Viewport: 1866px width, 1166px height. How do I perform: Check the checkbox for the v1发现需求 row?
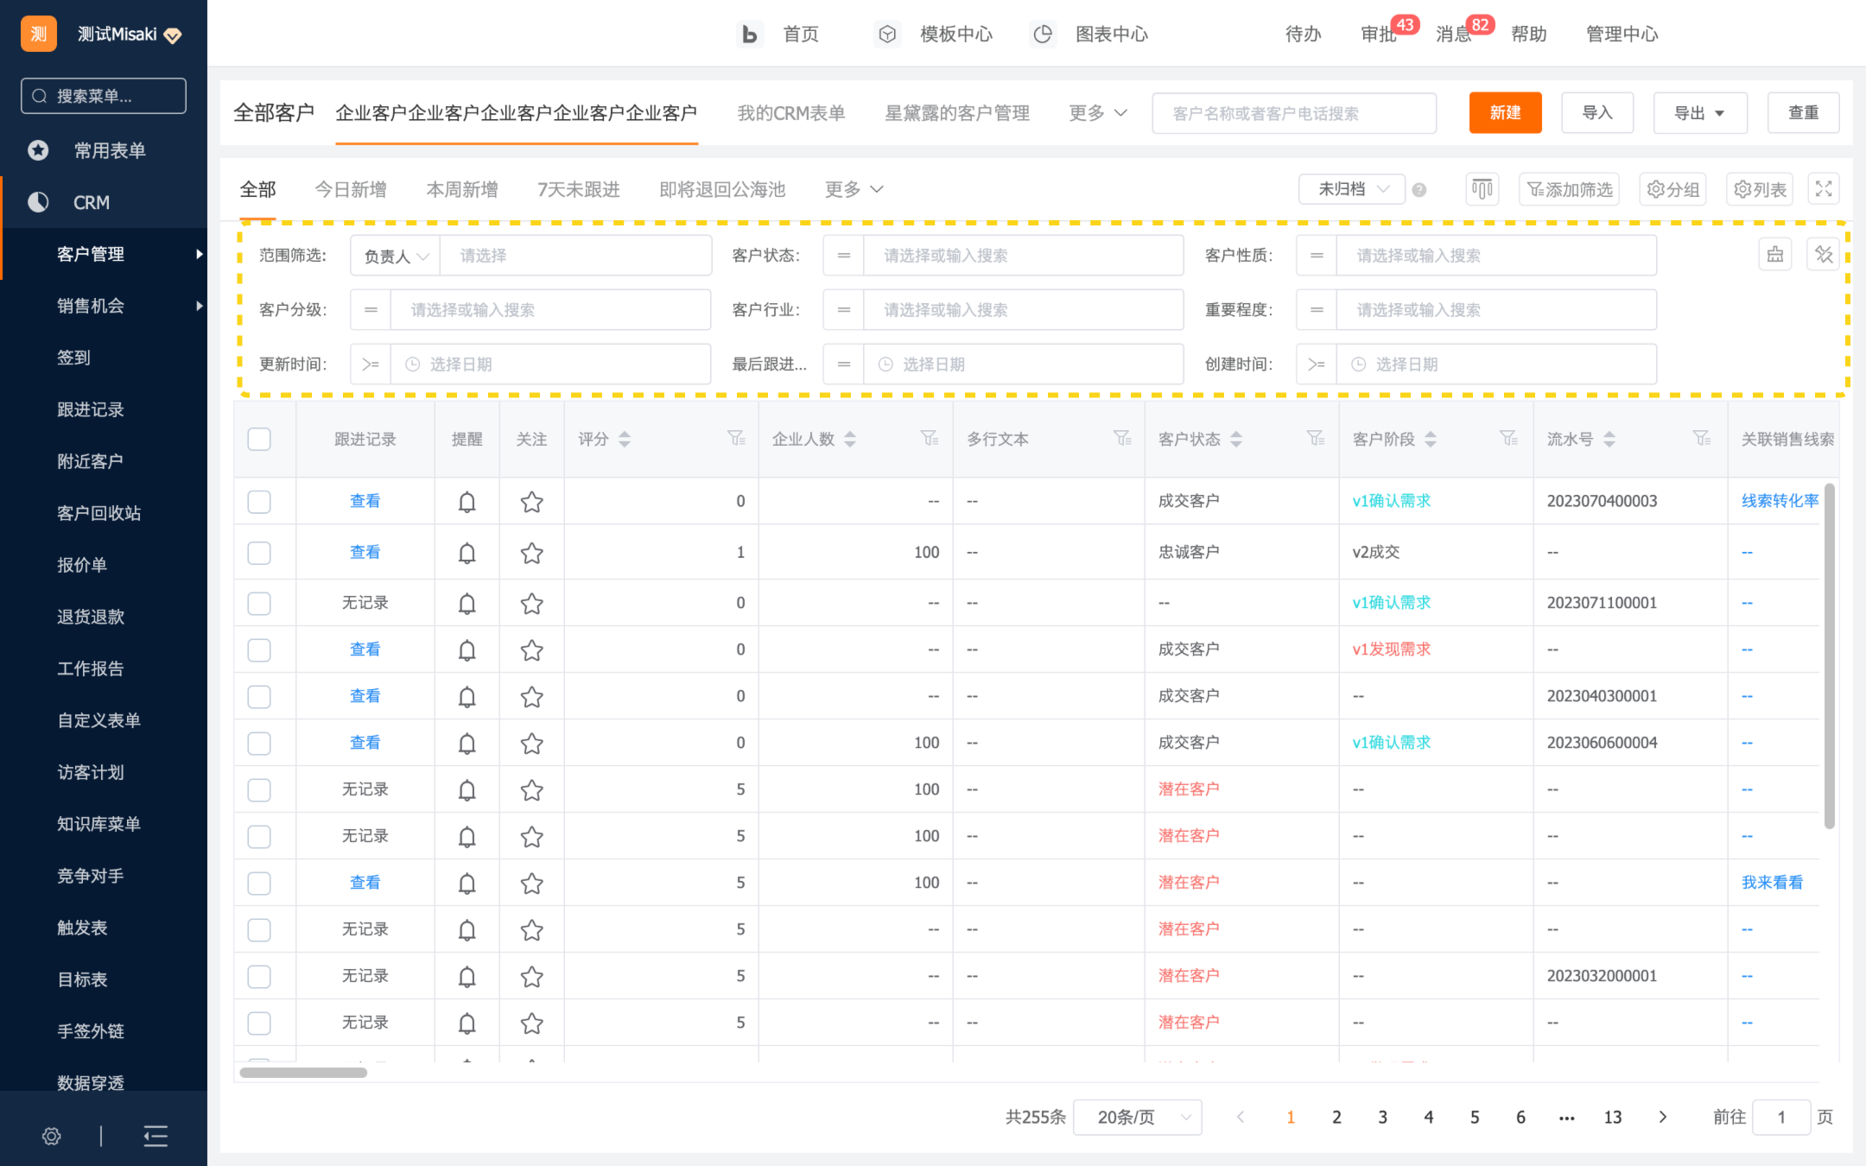[x=259, y=650]
